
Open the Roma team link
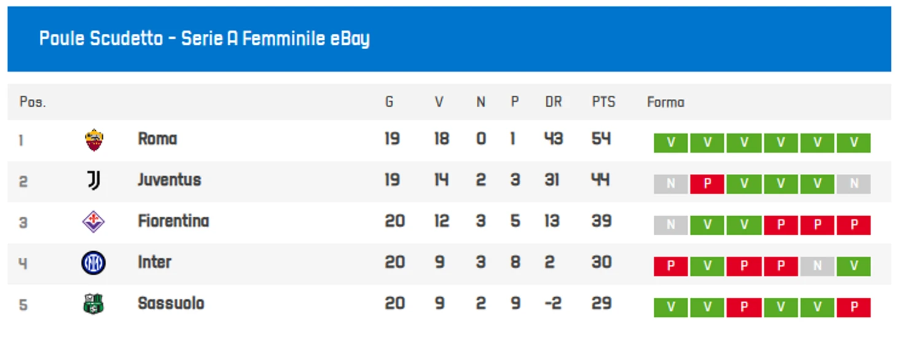point(157,139)
